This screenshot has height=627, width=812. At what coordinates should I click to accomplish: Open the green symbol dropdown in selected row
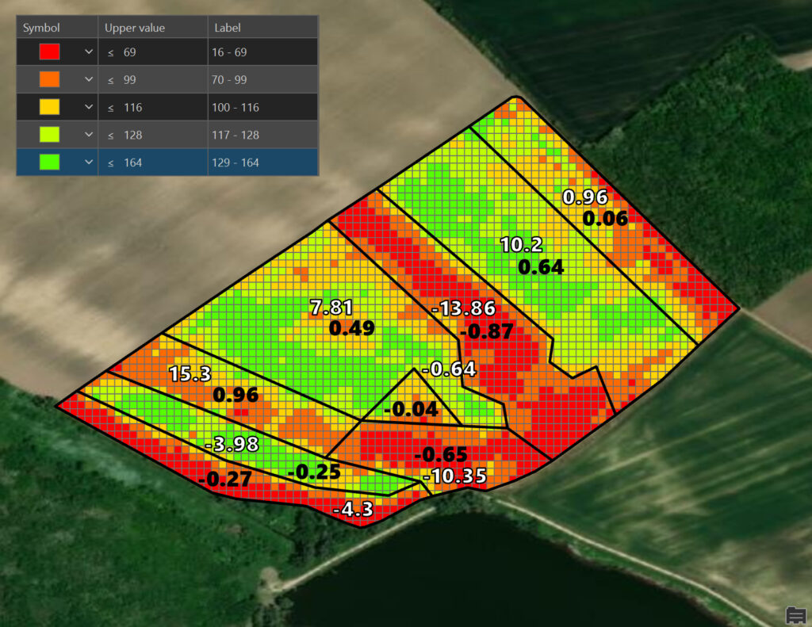(88, 162)
